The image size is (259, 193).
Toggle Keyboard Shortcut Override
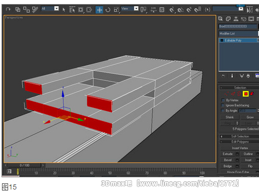162,10
